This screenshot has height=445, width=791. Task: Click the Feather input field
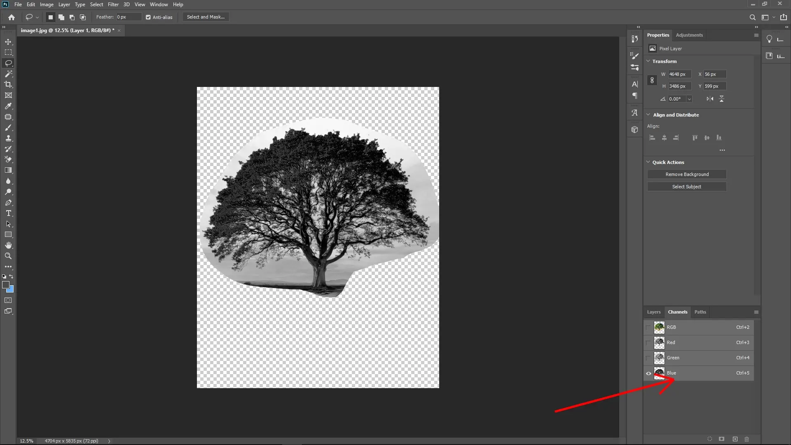(x=128, y=17)
